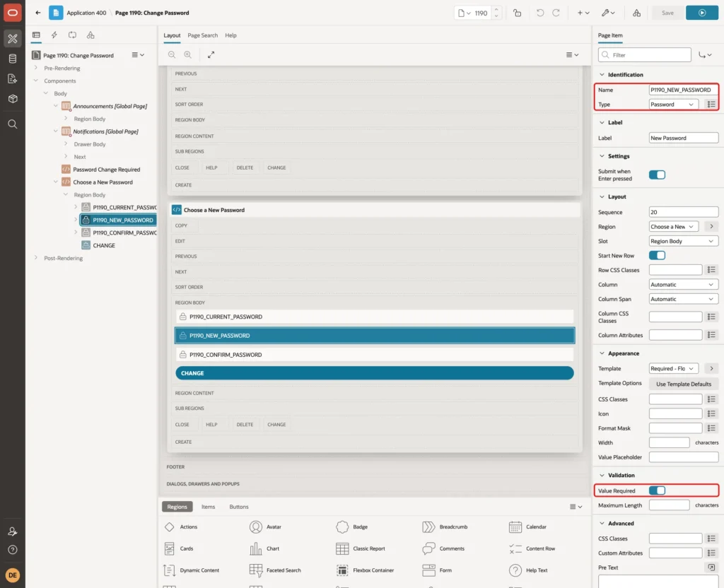This screenshot has height=588, width=724.
Task: Click the back arrow in header
Action: tap(38, 13)
